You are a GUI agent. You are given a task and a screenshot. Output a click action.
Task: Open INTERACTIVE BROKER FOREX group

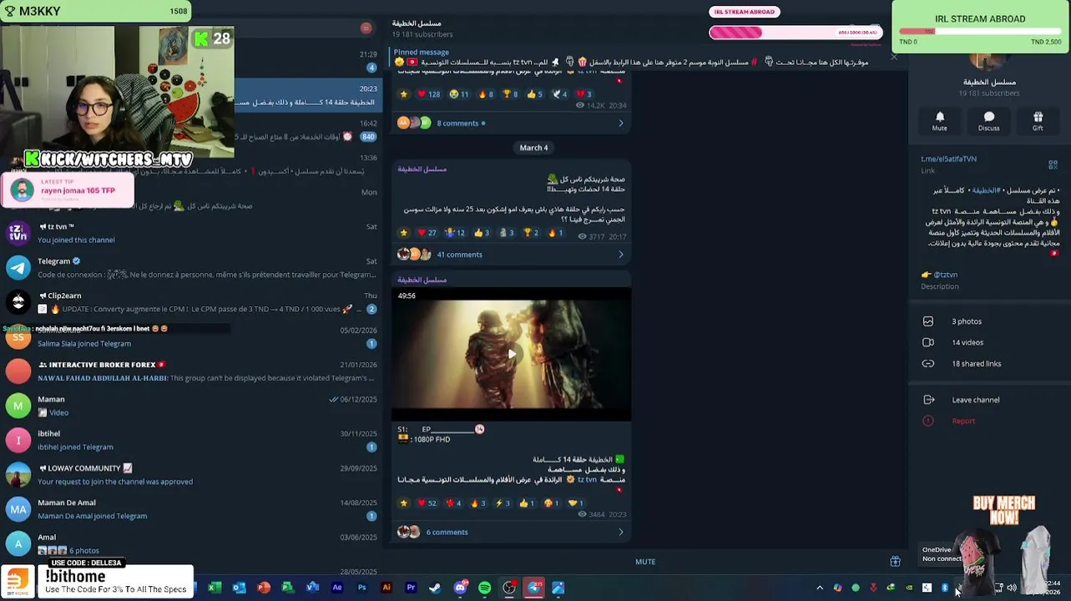coord(190,371)
